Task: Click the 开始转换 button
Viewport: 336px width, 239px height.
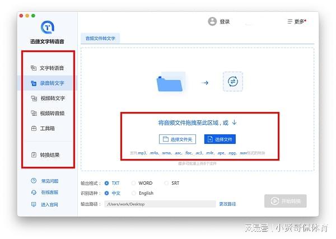Action: click(286, 201)
